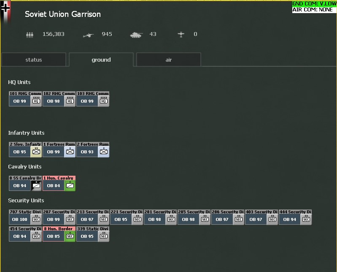Open the 2 Fortress Rum OB 93 button
This screenshot has width=337, height=272.
pos(87,152)
